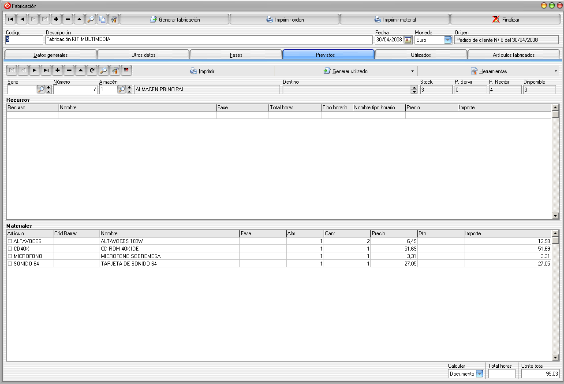Open the Almacén lookup magnifier
Viewport: 564px width, 384px height.
tap(122, 89)
